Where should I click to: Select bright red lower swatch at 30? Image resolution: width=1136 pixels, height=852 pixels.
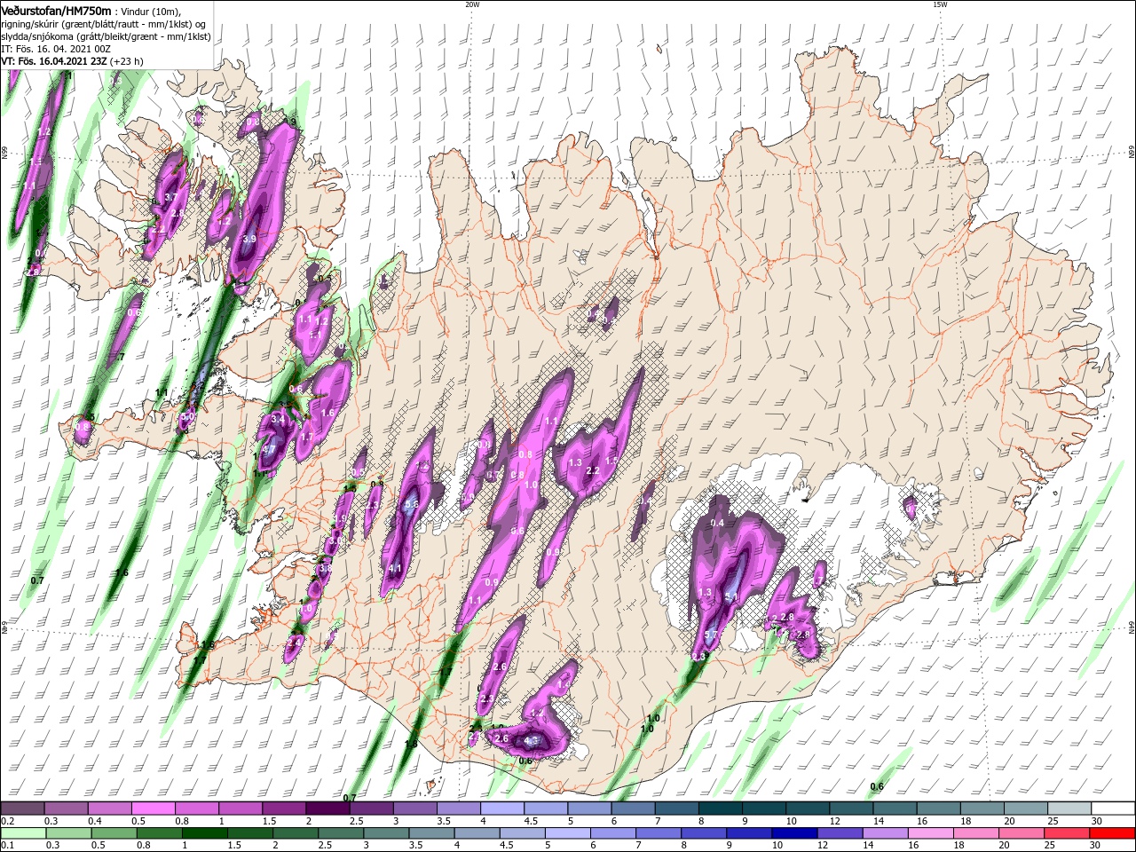tap(1112, 833)
